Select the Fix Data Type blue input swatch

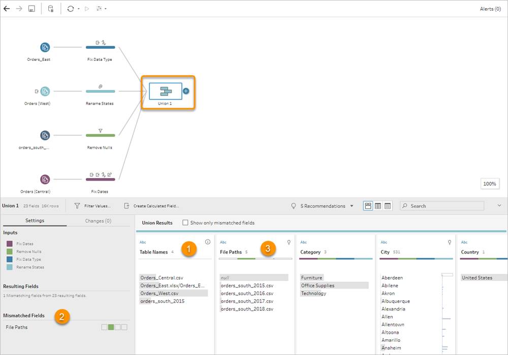(x=10, y=259)
